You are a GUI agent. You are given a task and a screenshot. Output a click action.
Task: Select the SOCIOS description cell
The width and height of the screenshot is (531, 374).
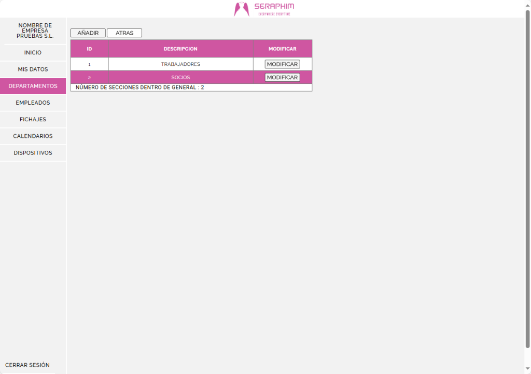[x=180, y=78]
